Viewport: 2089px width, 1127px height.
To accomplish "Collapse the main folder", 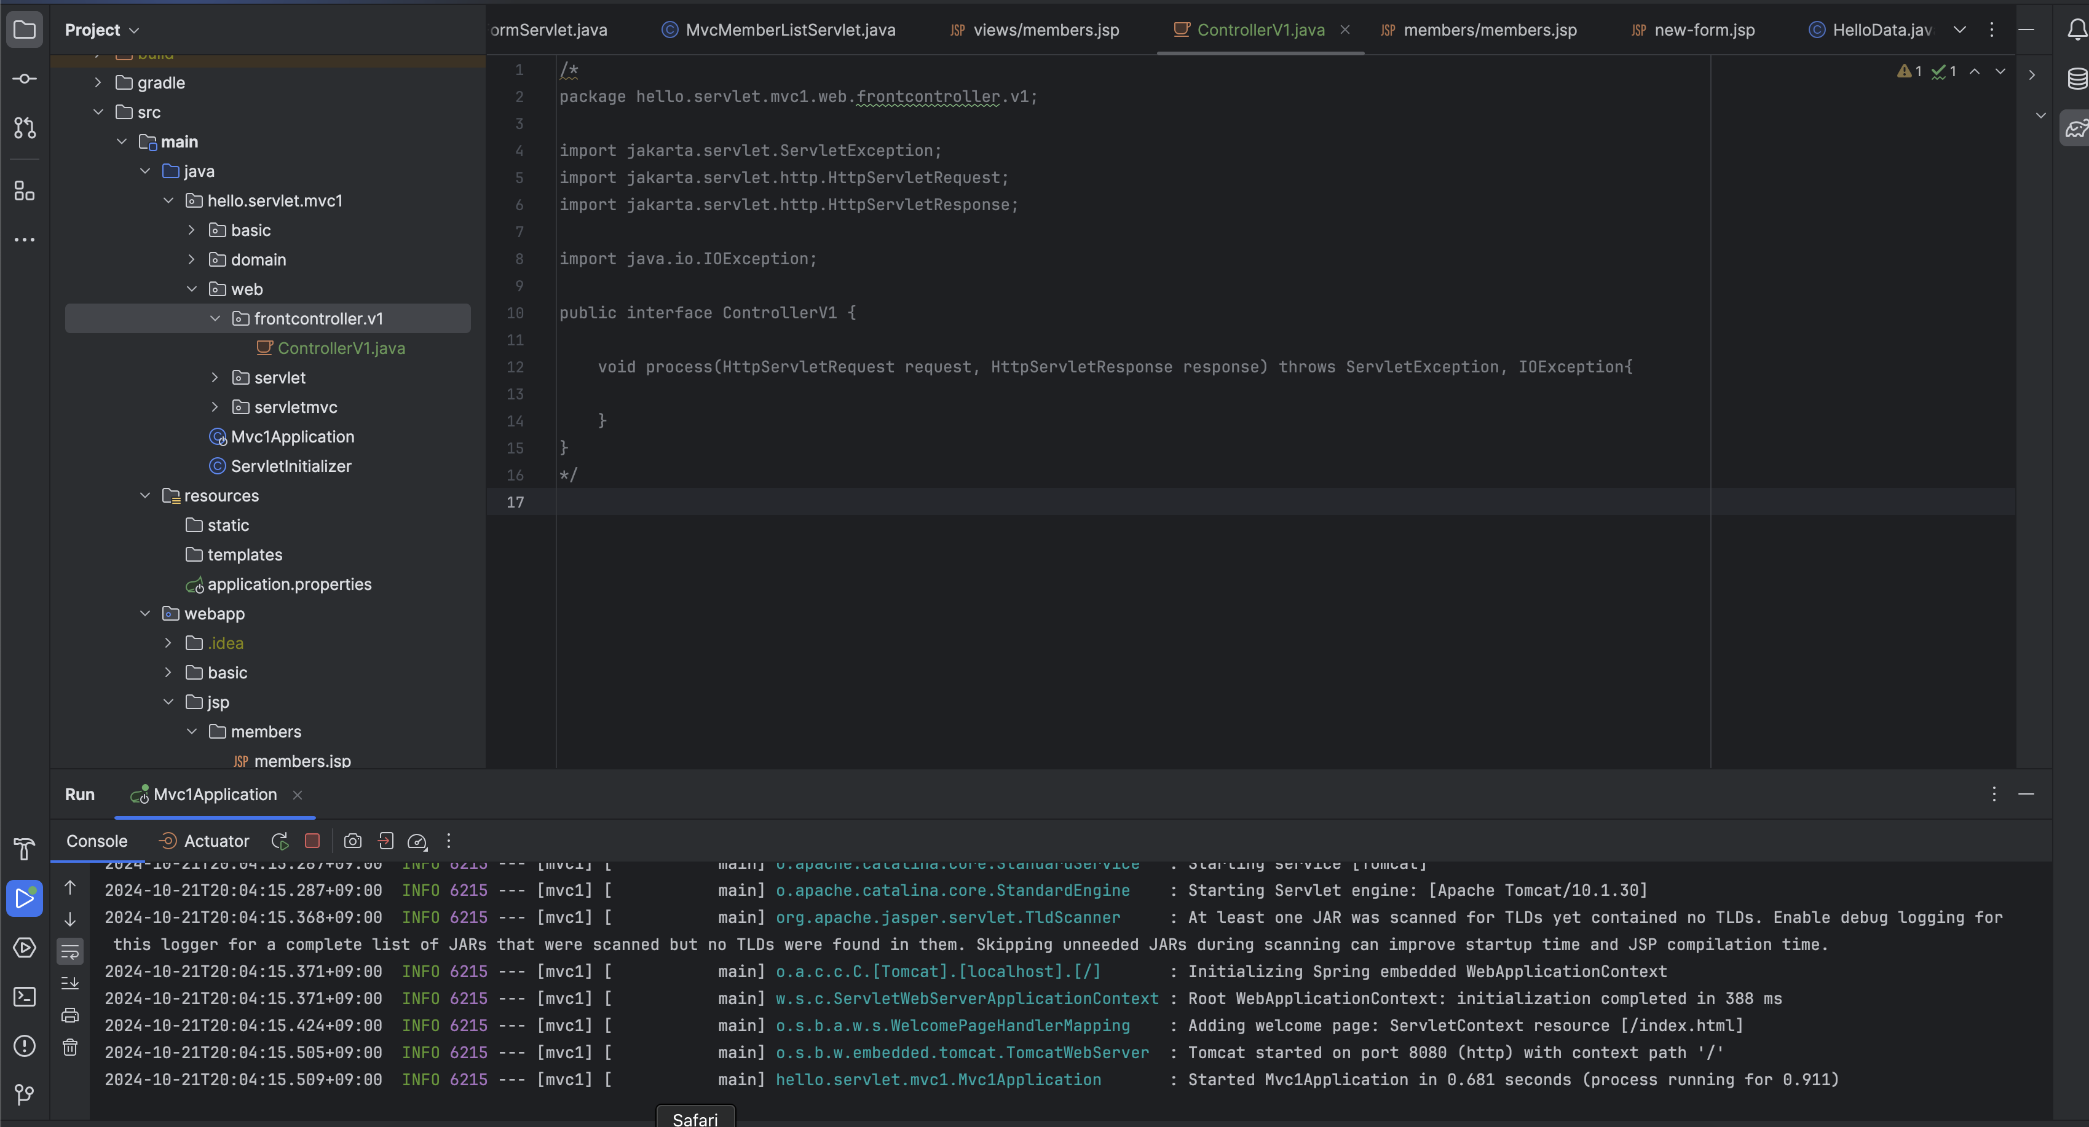I will pyautogui.click(x=122, y=142).
